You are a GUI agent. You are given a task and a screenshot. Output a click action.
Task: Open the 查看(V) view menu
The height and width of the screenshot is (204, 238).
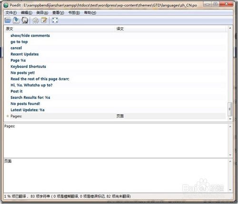[58, 13]
